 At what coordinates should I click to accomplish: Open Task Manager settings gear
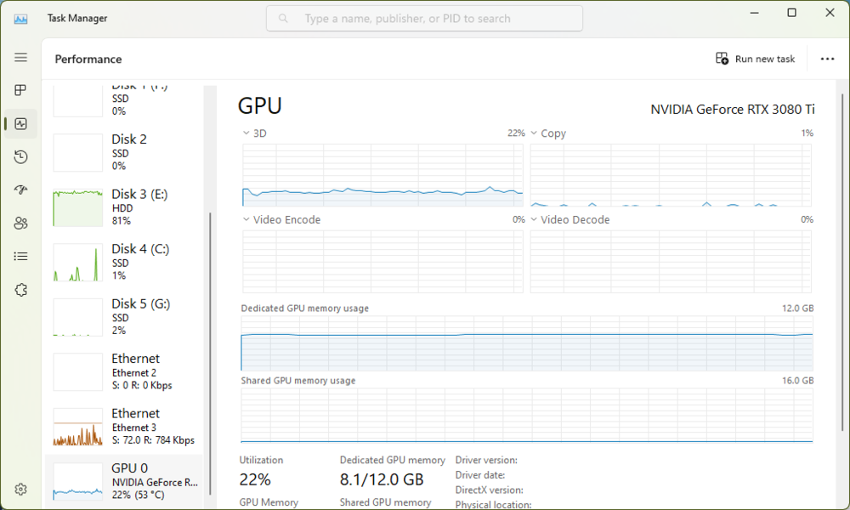[x=20, y=490]
